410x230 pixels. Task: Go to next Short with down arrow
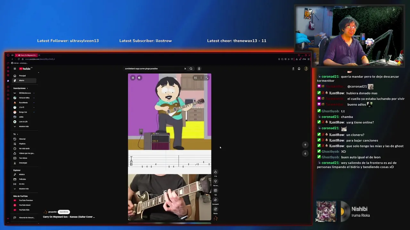pos(305,153)
